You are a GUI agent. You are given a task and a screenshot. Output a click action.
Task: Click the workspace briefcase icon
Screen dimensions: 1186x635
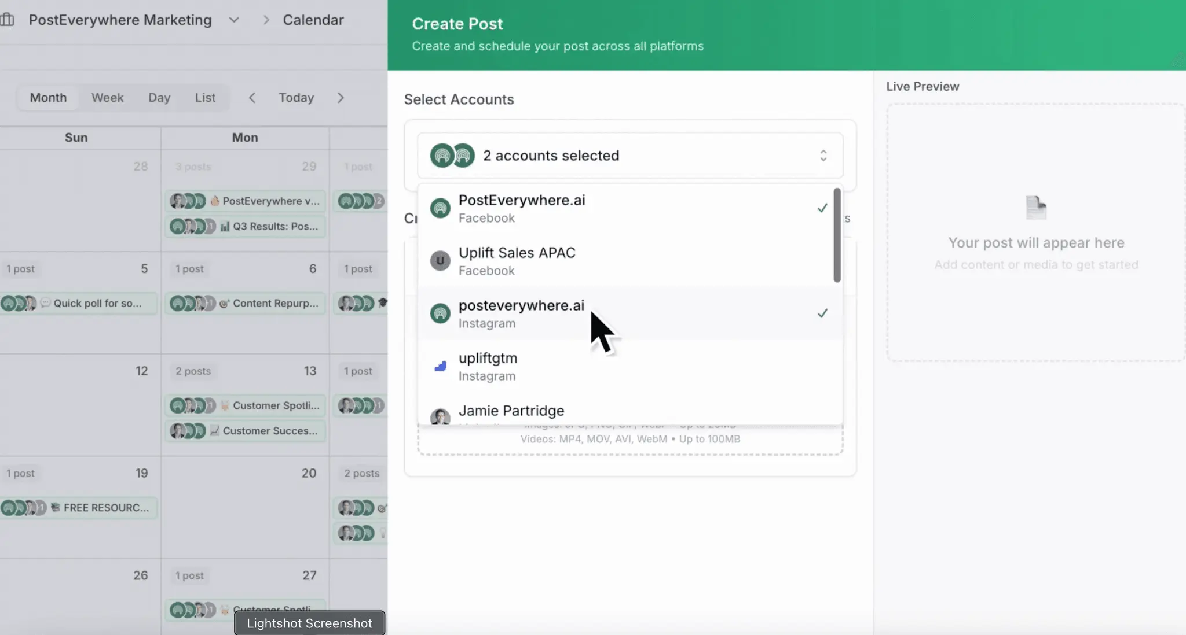(8, 20)
